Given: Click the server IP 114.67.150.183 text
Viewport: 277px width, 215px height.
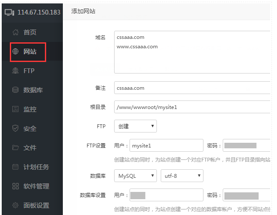Looking at the screenshot, I should point(39,12).
